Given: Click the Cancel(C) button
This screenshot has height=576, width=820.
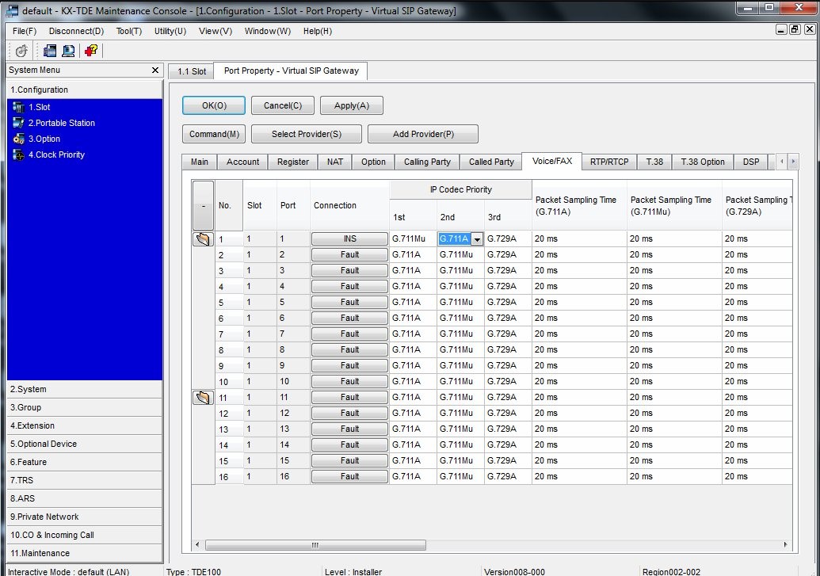Looking at the screenshot, I should pos(283,105).
